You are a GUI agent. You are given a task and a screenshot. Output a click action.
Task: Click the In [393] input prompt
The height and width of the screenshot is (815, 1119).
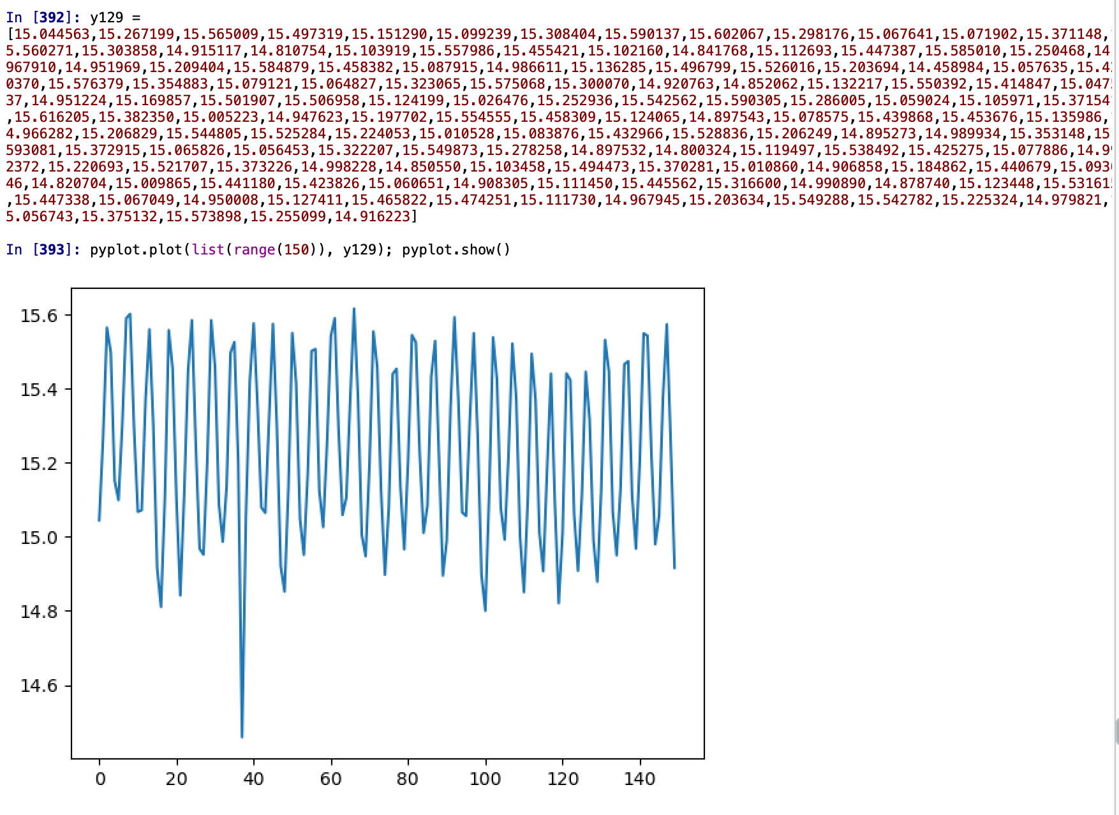coord(43,249)
